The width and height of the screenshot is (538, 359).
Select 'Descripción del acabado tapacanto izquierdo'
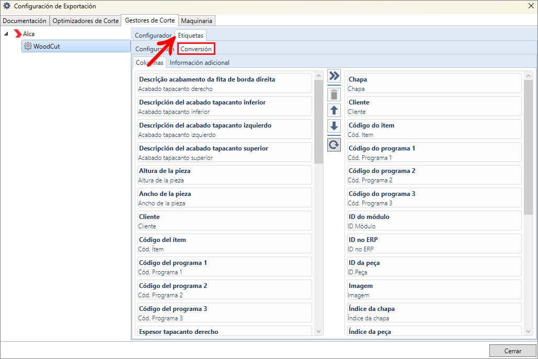tap(225, 129)
